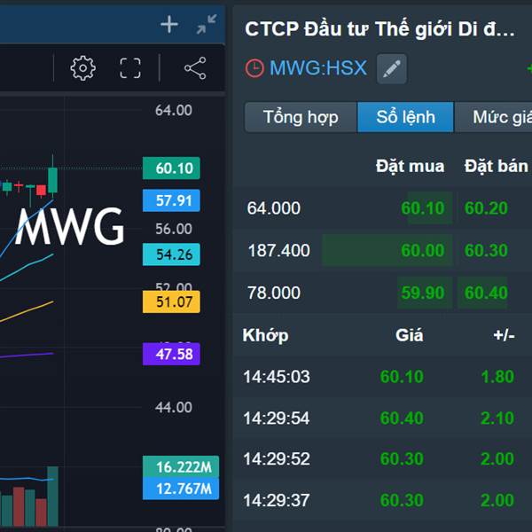Screen dimensions: 532x532
Task: Click bid price 60.10 in Đặt mua column
Action: [422, 208]
